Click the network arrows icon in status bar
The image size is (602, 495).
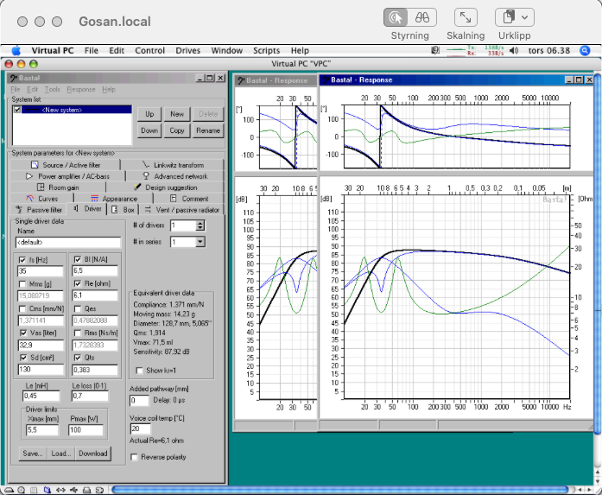60,490
